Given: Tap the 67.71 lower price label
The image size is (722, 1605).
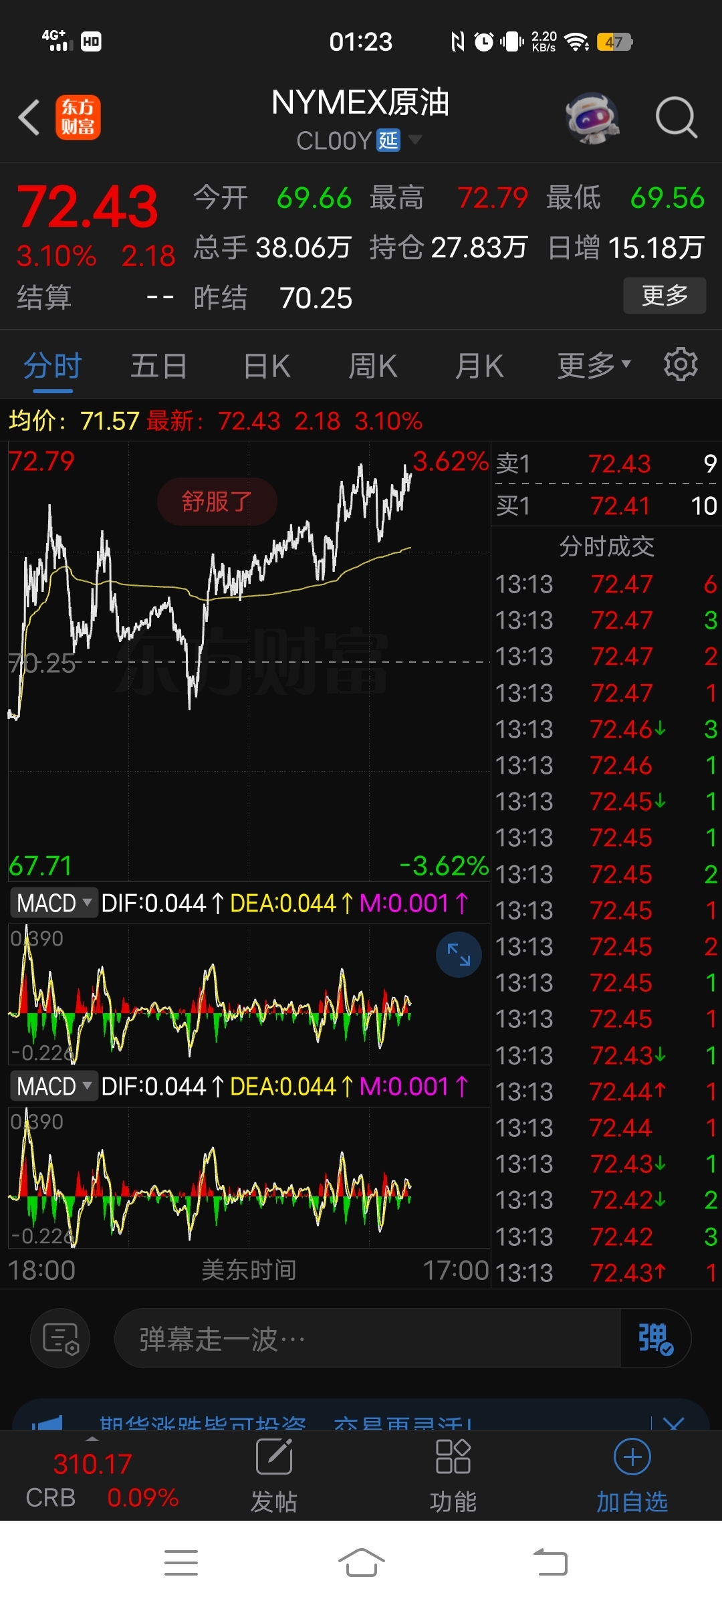Looking at the screenshot, I should pyautogui.click(x=40, y=866).
